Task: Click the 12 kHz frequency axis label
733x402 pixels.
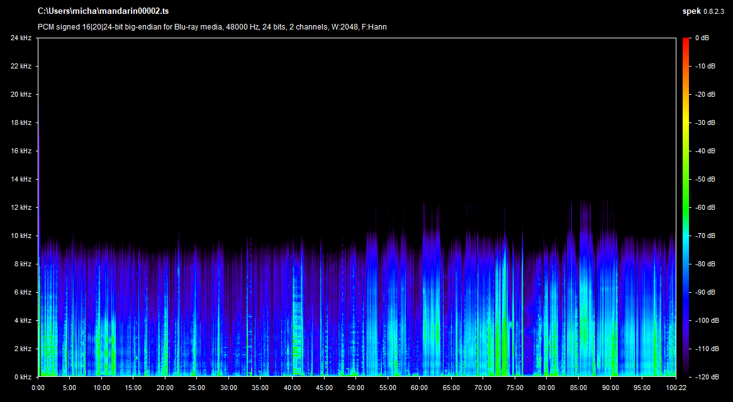Action: [21, 207]
